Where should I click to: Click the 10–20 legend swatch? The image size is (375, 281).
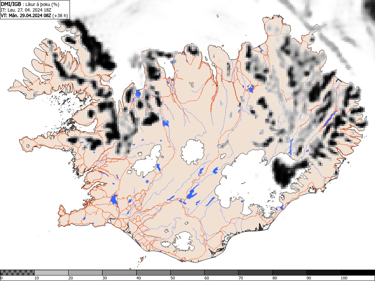tap(51, 273)
